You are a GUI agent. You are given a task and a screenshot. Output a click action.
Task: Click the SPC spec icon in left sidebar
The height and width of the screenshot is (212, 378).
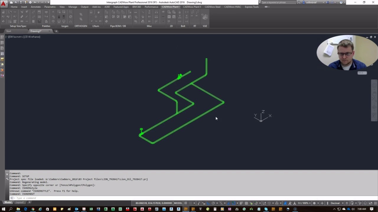pyautogui.click(x=2, y=59)
